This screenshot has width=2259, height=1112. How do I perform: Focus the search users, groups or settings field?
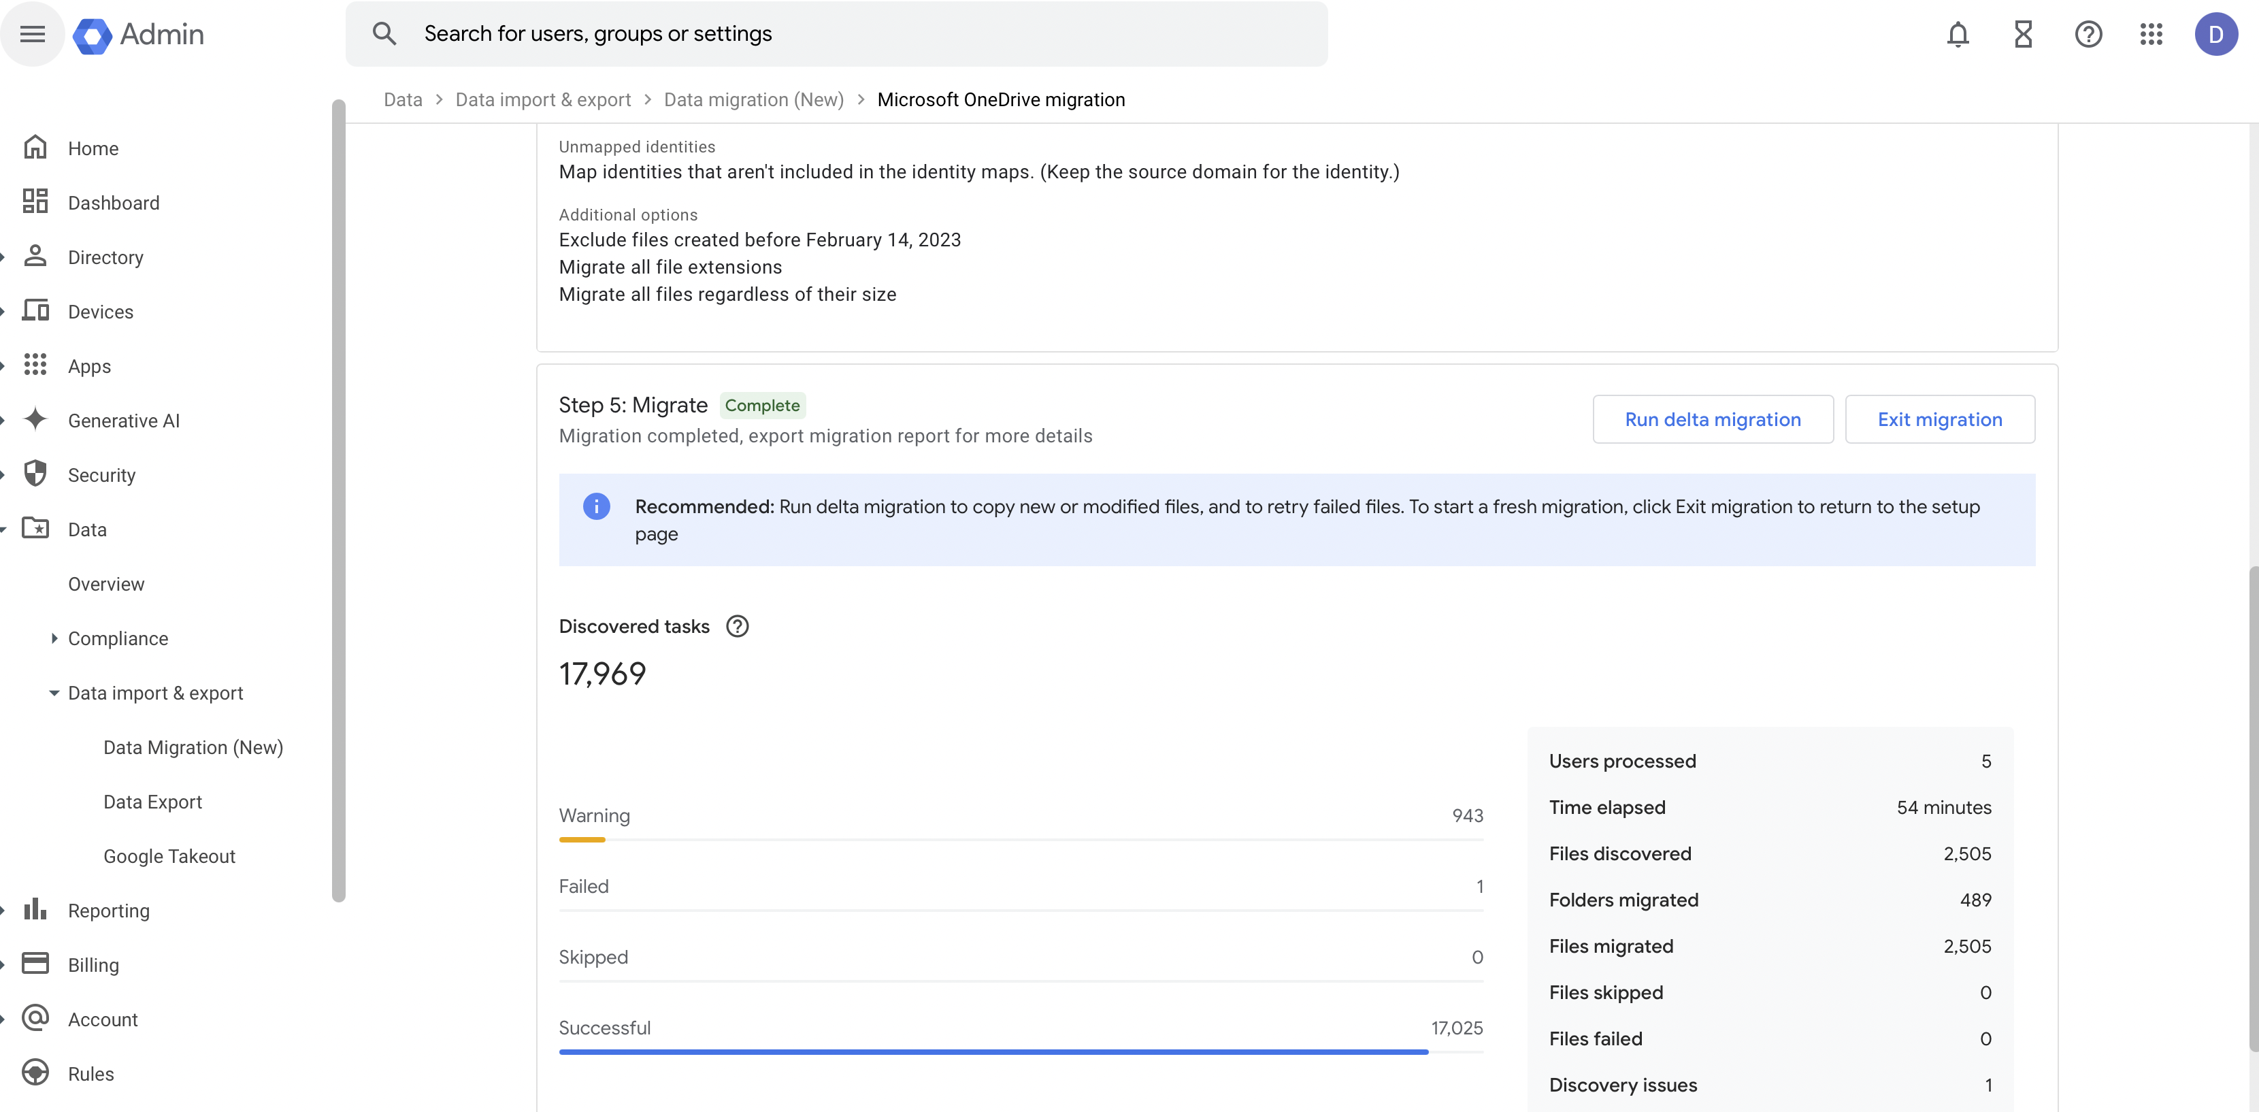point(837,33)
